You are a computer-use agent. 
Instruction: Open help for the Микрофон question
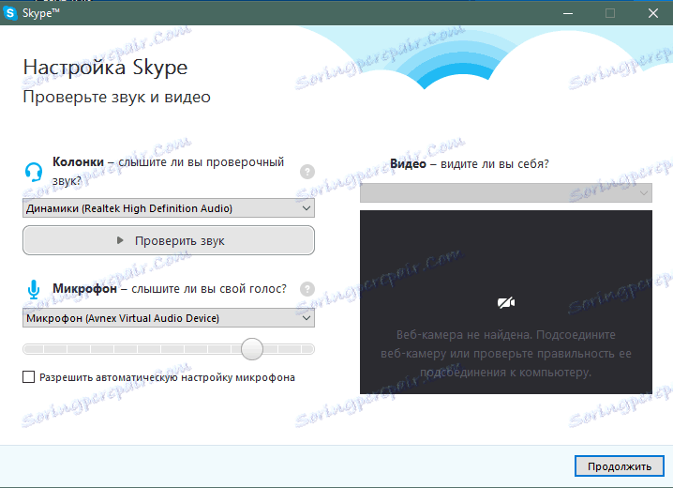[x=307, y=289]
